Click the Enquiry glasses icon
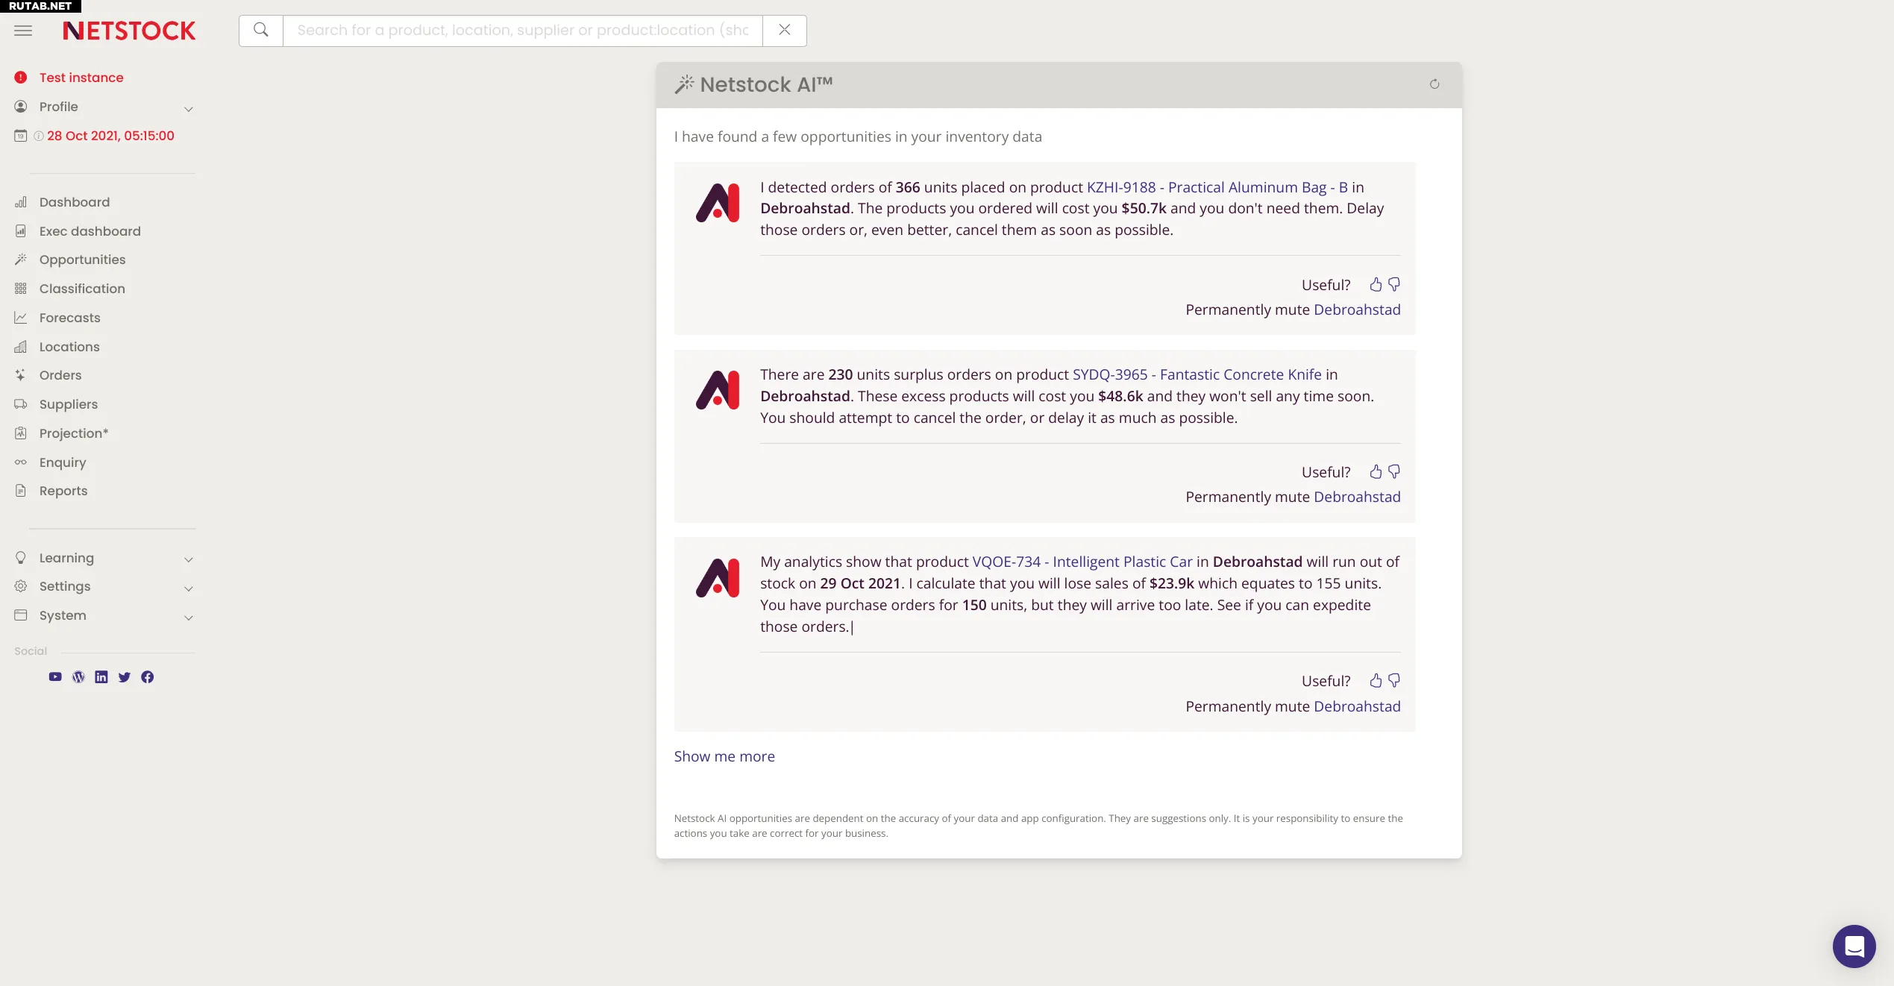The width and height of the screenshot is (1894, 986). 21,462
